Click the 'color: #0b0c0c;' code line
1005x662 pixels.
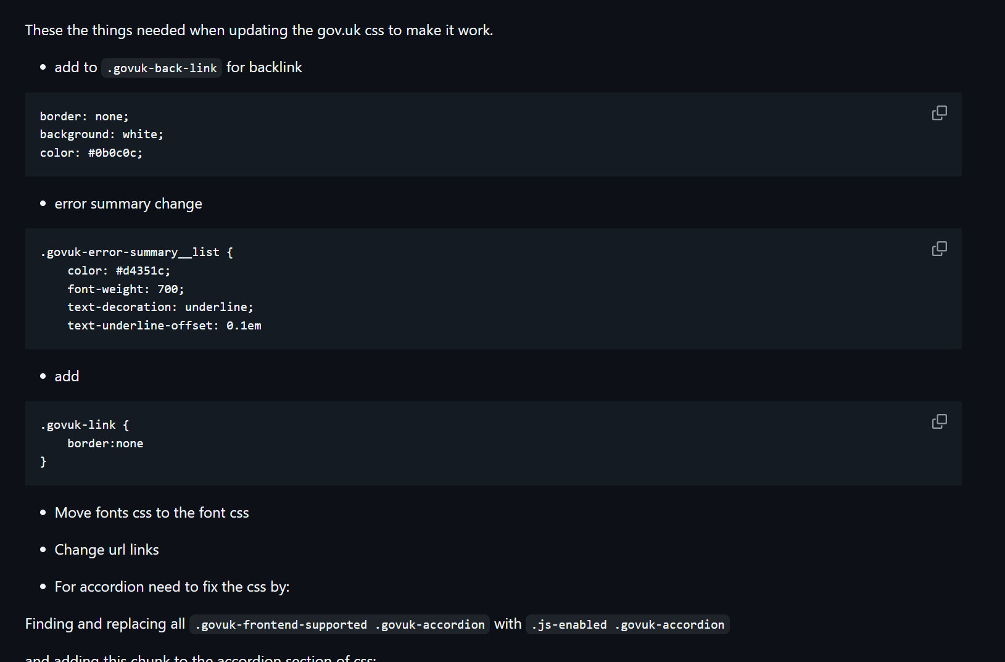[91, 153]
